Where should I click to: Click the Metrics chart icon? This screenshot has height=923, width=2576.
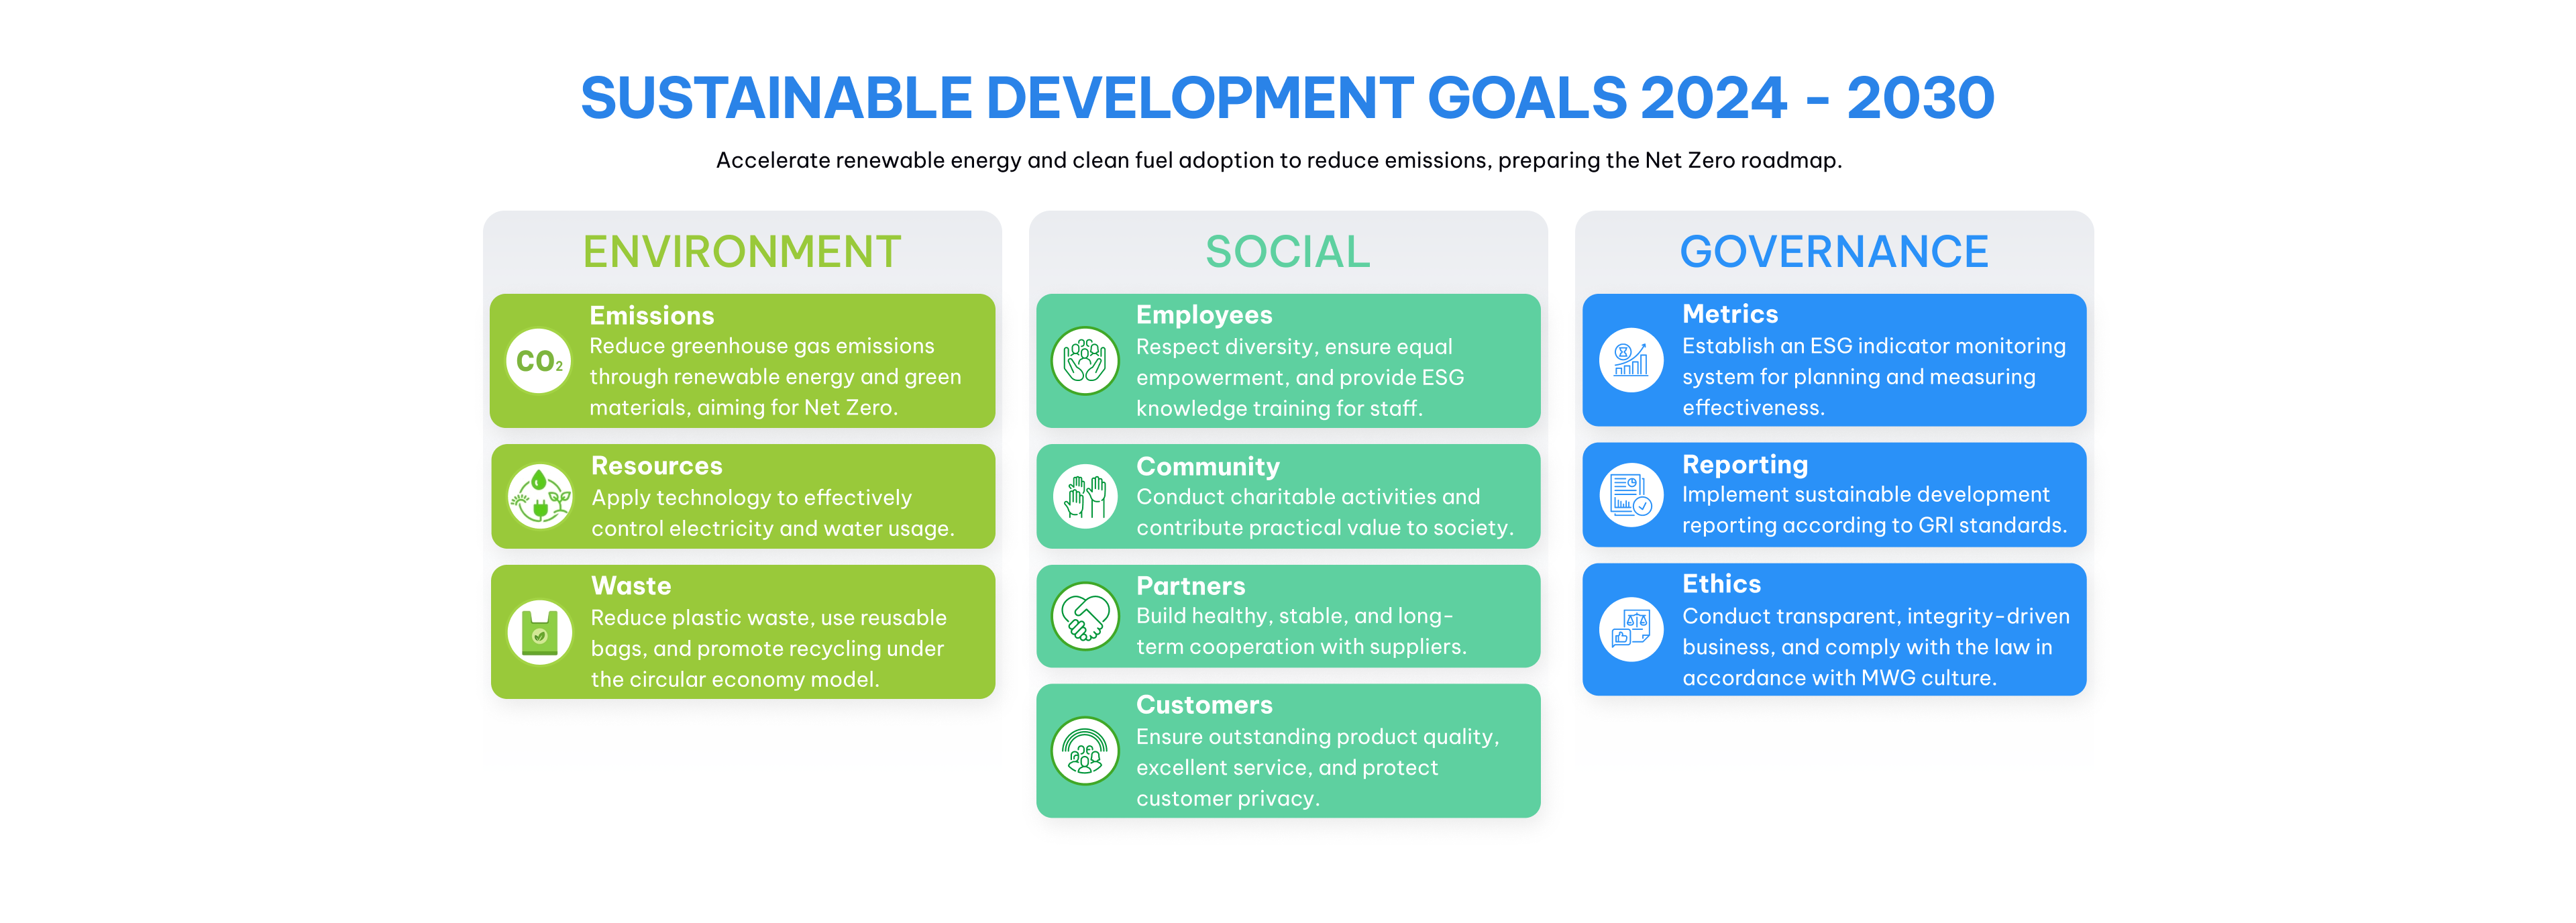(1630, 360)
